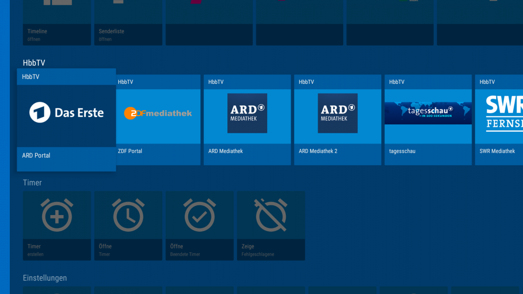Image resolution: width=523 pixels, height=294 pixels.
Task: Click the Senderliste öffnen caption
Action: [112, 35]
